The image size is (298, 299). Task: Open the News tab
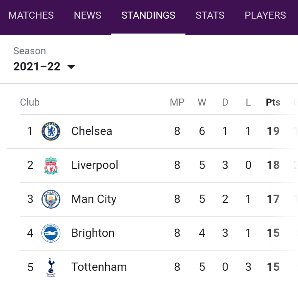click(x=88, y=15)
